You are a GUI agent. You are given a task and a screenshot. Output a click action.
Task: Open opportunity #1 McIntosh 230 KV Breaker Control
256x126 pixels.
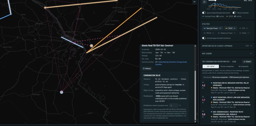(x=227, y=88)
